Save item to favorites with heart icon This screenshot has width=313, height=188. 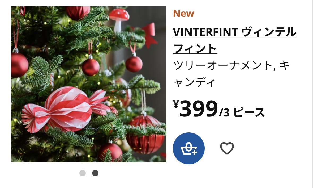click(227, 148)
